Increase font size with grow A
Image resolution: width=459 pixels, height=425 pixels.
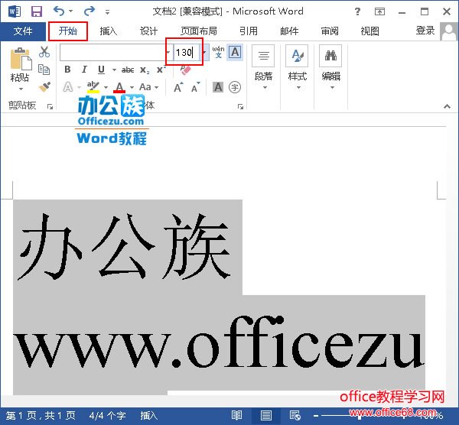click(178, 87)
